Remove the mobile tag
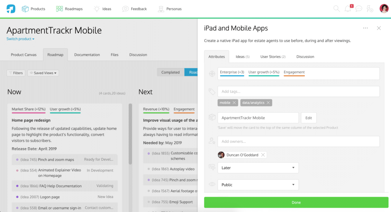The height and width of the screenshot is (212, 391). [x=234, y=103]
